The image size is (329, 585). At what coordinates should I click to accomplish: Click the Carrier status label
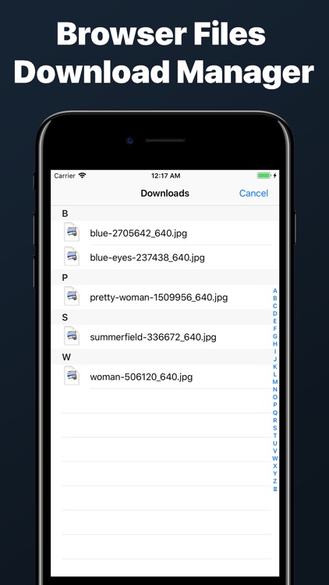click(x=65, y=175)
